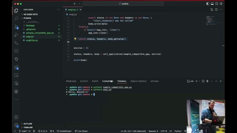
Task: Switch to the COMMENTS panel tab
Action: coord(108,81)
